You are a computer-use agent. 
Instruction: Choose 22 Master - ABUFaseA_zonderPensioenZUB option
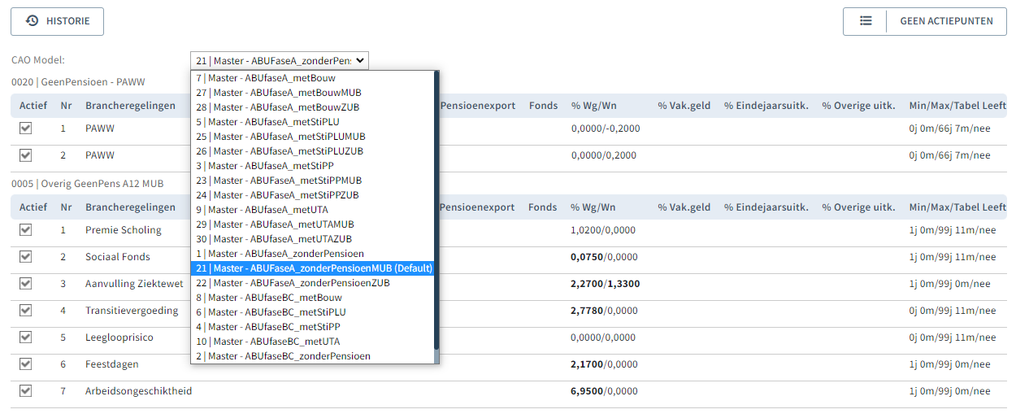293,283
